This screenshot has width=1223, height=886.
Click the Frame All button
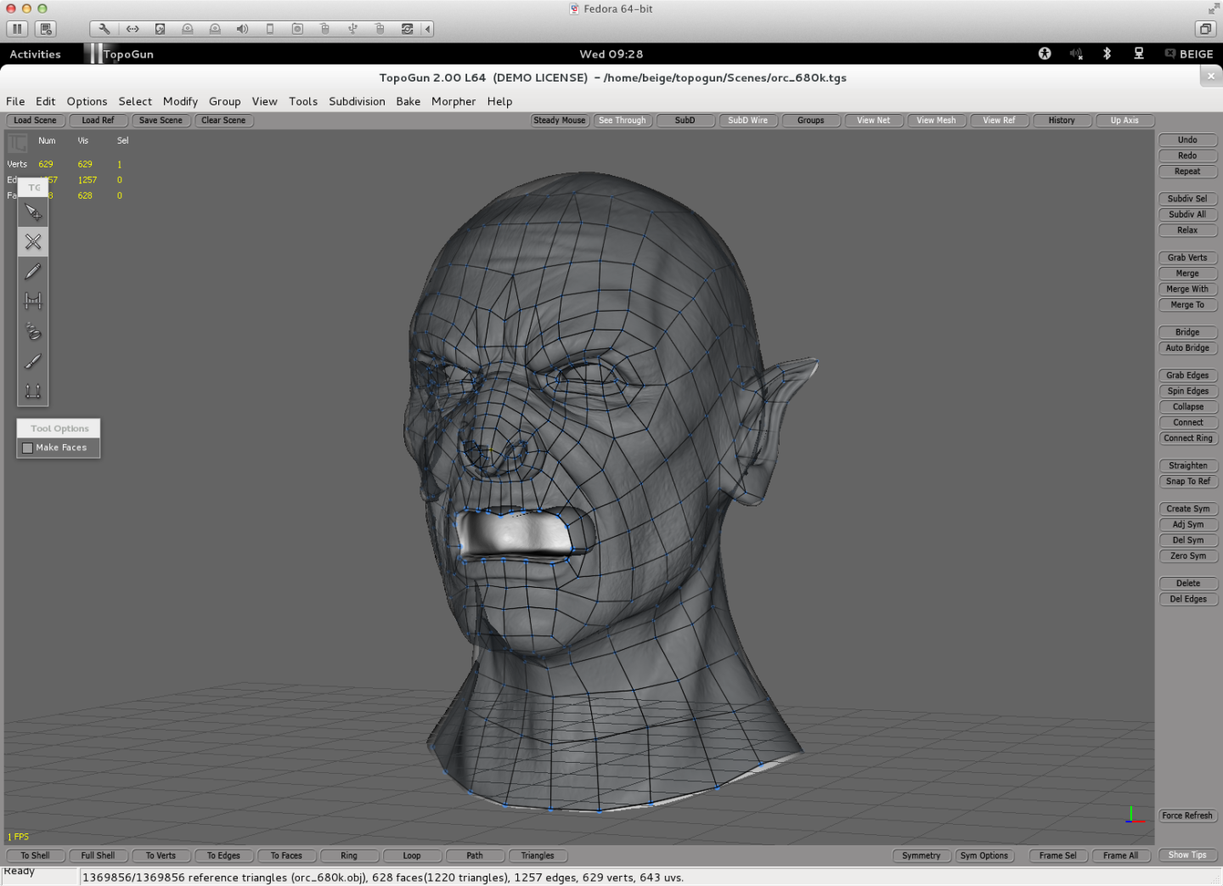[x=1121, y=855]
